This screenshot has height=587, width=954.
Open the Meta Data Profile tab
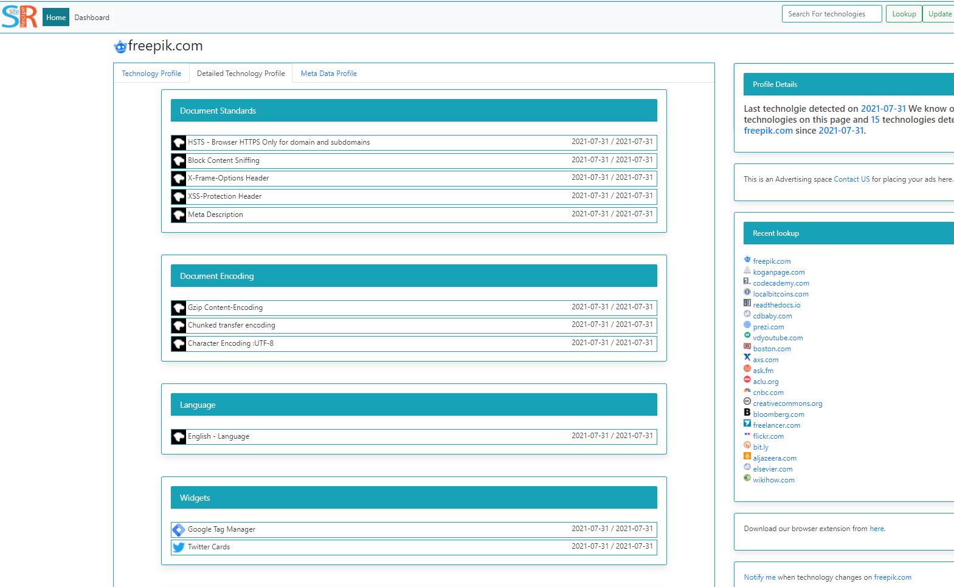[x=328, y=74]
